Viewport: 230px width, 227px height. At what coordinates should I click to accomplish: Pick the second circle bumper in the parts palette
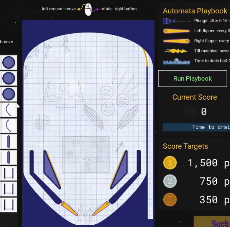[x=8, y=78]
